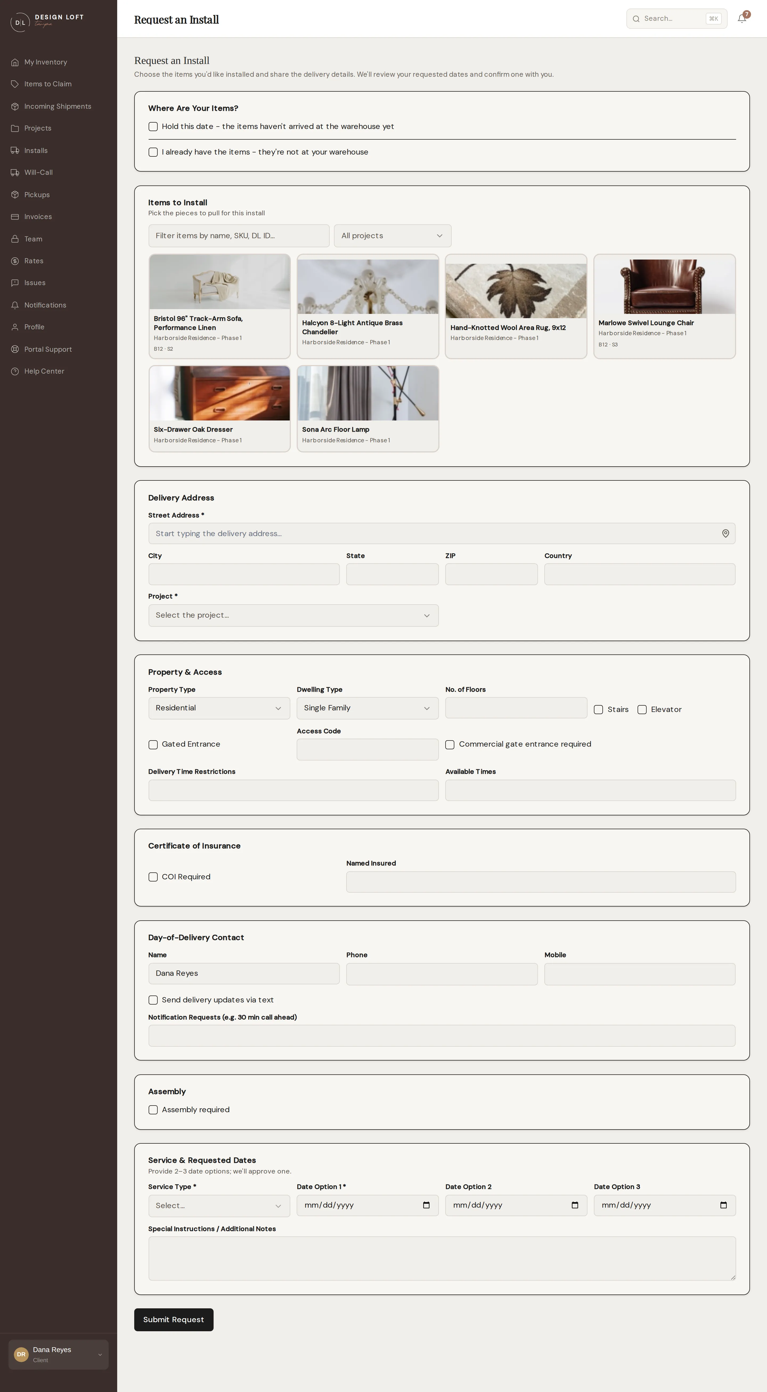The image size is (767, 1392).
Task: Click the My Inventory home icon
Action: 15,62
